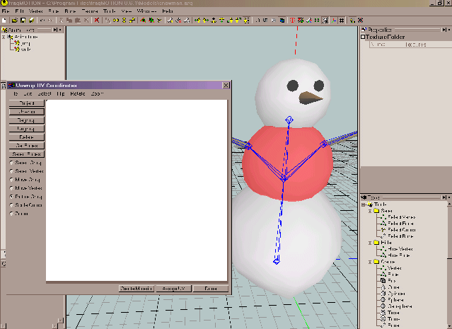Image resolution: width=452 pixels, height=329 pixels.
Task: Choose the Zoom radio option in Unwrap dialog
Action: pyautogui.click(x=13, y=212)
